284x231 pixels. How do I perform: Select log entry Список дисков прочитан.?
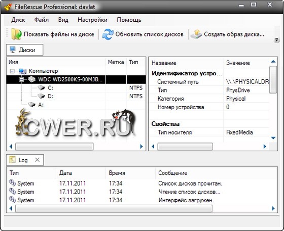142,183
